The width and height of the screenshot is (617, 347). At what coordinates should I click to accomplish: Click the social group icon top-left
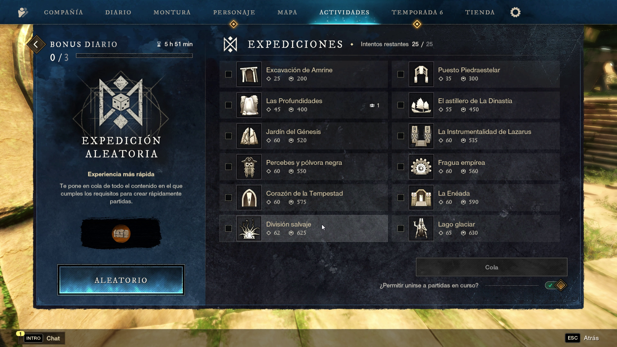coord(23,13)
